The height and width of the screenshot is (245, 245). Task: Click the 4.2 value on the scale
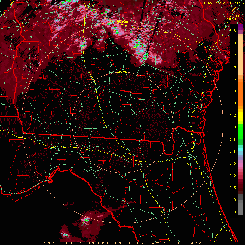(233, 115)
